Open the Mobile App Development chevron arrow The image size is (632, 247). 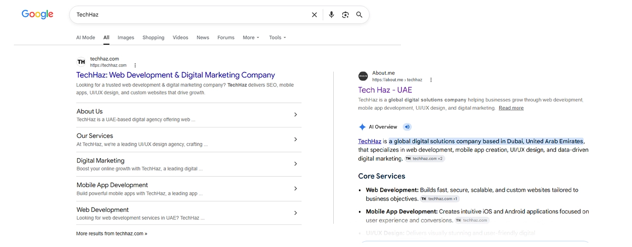point(296,188)
